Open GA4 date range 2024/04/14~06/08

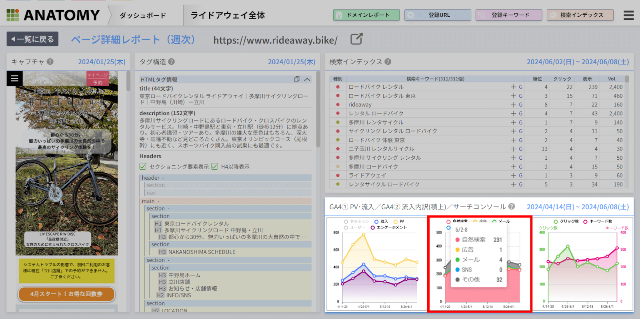(x=578, y=206)
